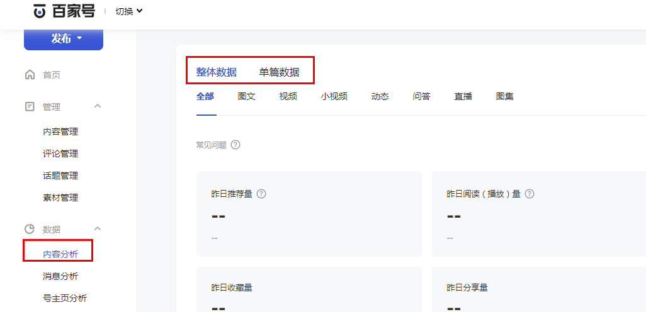Click the Baijiahao logo icon
Screen dimensions: 646x312
point(40,11)
